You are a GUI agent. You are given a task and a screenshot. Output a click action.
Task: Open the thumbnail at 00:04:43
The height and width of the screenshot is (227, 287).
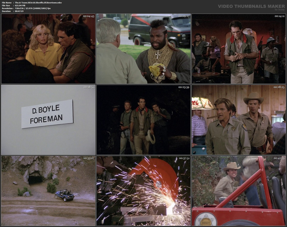pyautogui.click(x=48, y=49)
